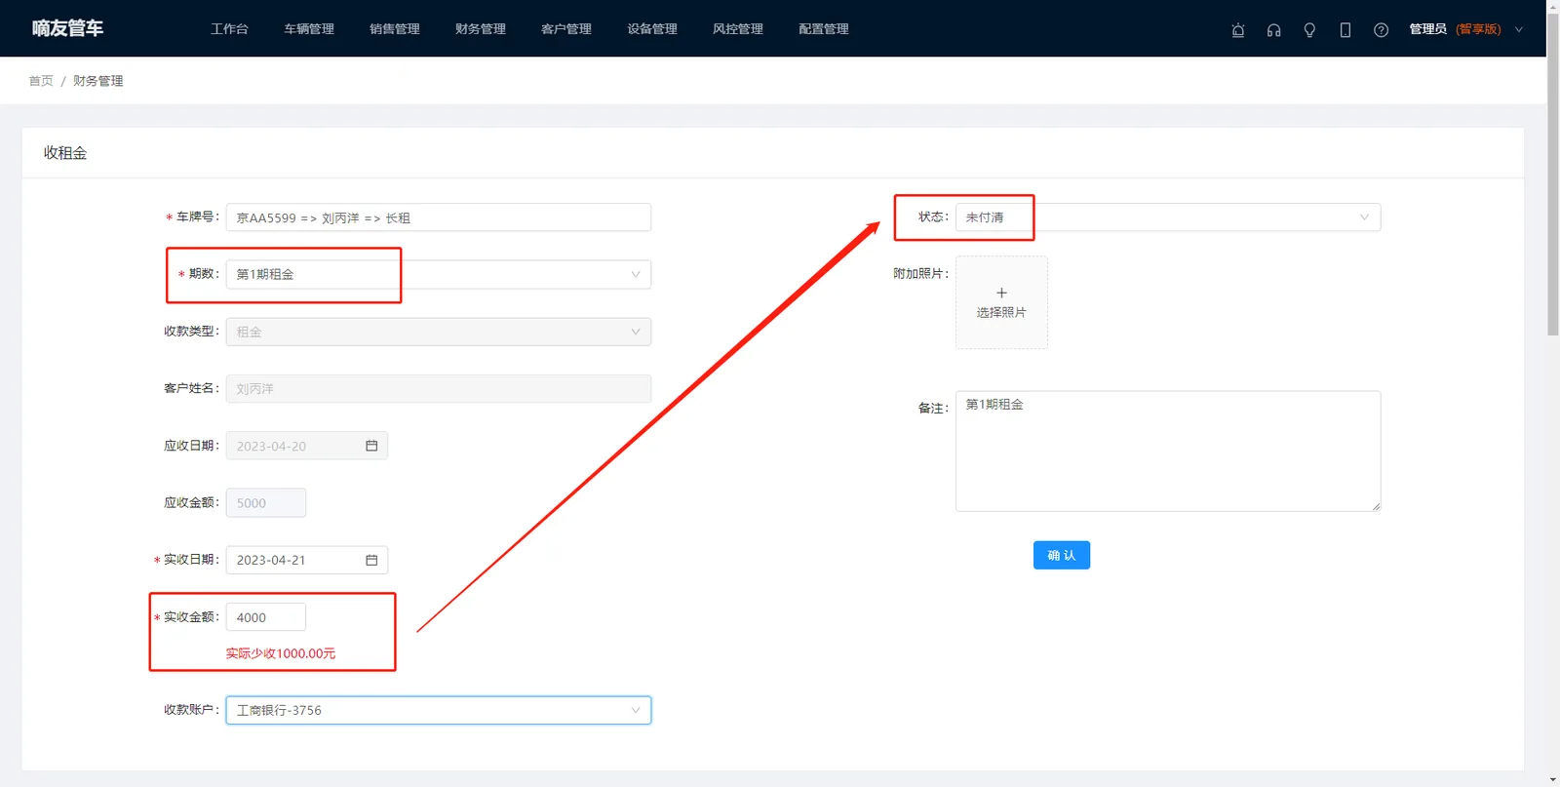Click the 收租金 page heading

(65, 153)
